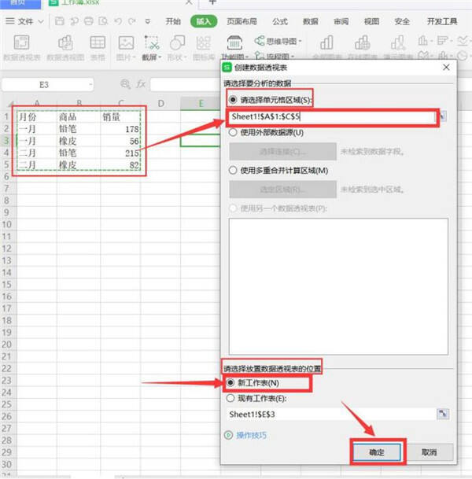Click the Function chart (功能图) icon
The width and height of the screenshot is (472, 479).
point(234,42)
